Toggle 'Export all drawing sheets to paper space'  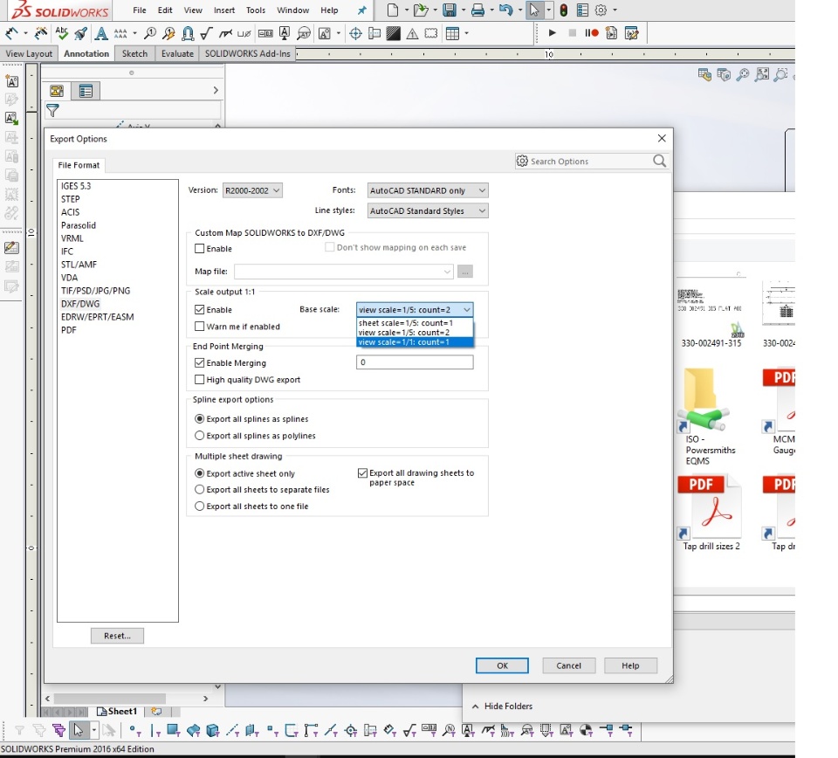click(x=362, y=473)
